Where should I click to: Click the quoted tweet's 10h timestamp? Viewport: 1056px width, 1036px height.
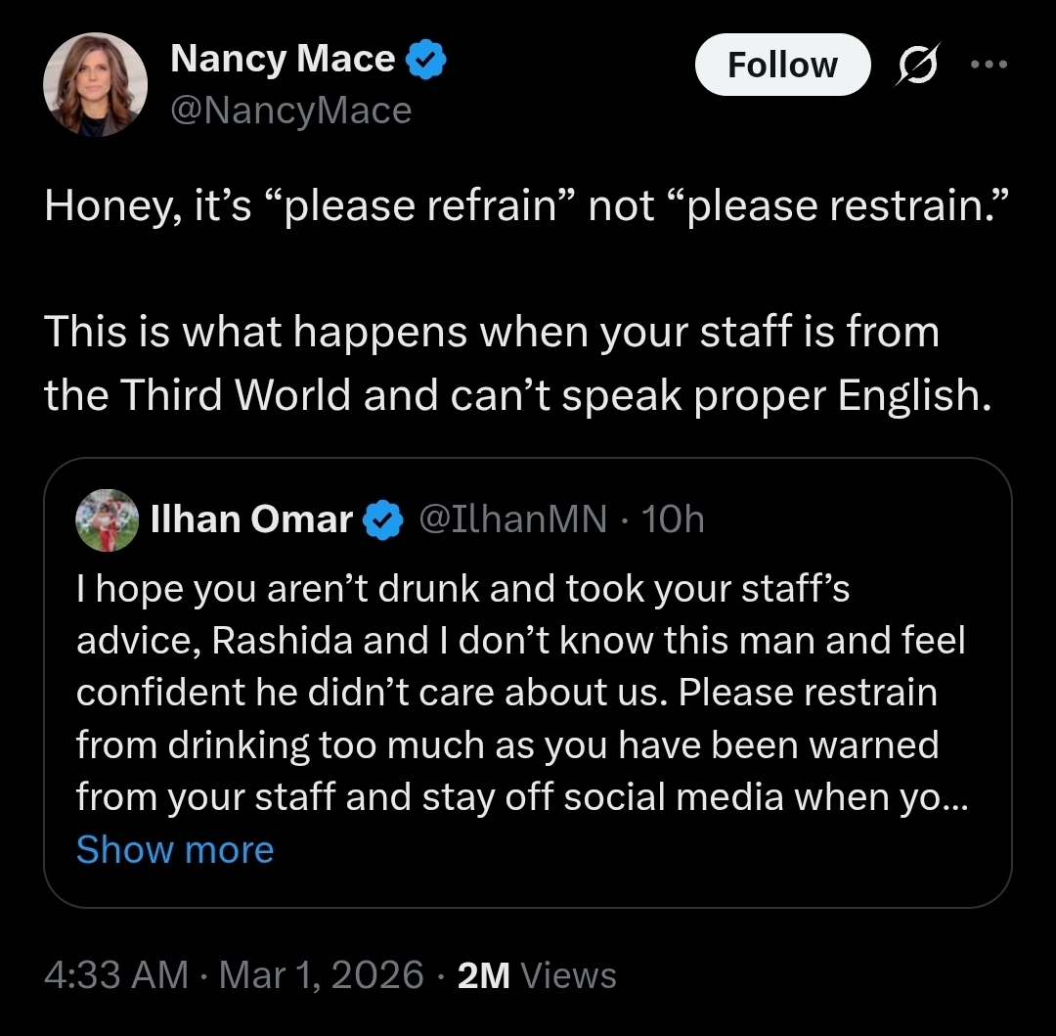pyautogui.click(x=673, y=519)
